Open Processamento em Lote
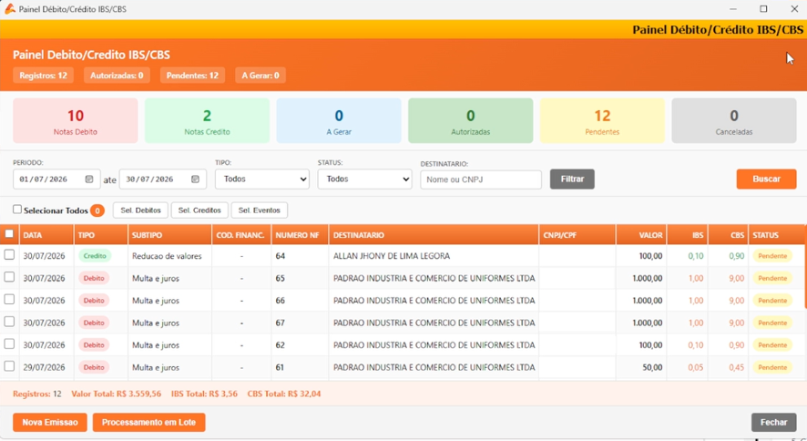 point(148,423)
